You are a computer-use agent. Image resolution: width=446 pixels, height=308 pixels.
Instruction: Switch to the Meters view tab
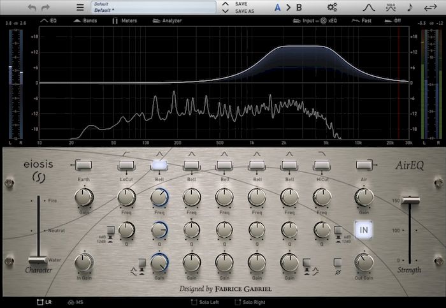[124, 20]
